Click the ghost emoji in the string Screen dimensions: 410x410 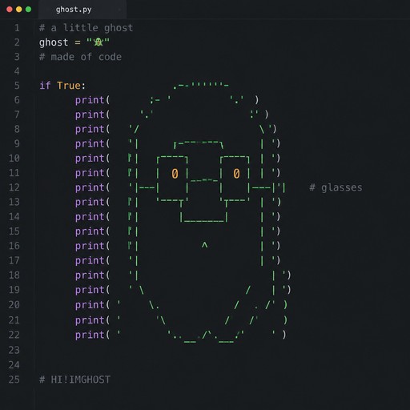click(x=98, y=42)
